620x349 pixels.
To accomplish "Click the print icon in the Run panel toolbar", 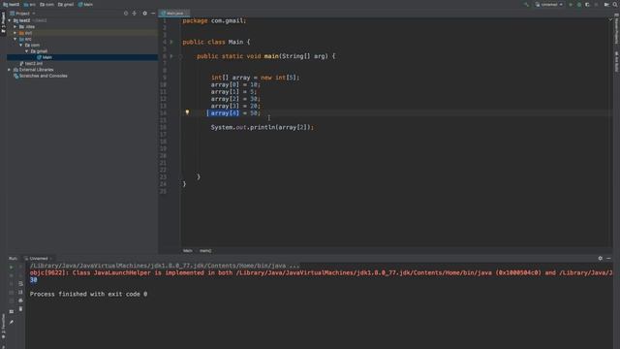I will [20, 301].
